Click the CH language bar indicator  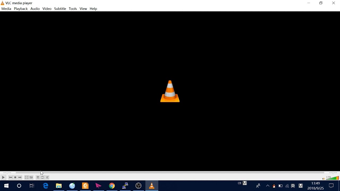(240, 183)
